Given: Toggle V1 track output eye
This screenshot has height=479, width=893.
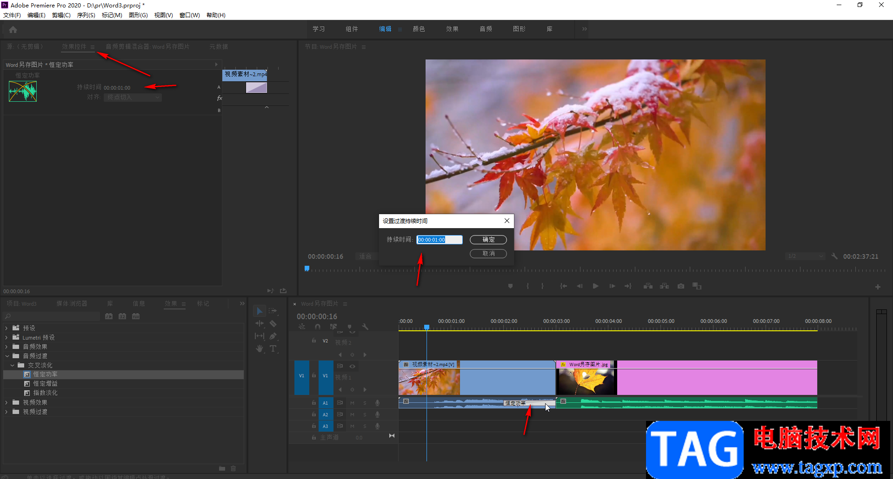Looking at the screenshot, I should pos(352,366).
